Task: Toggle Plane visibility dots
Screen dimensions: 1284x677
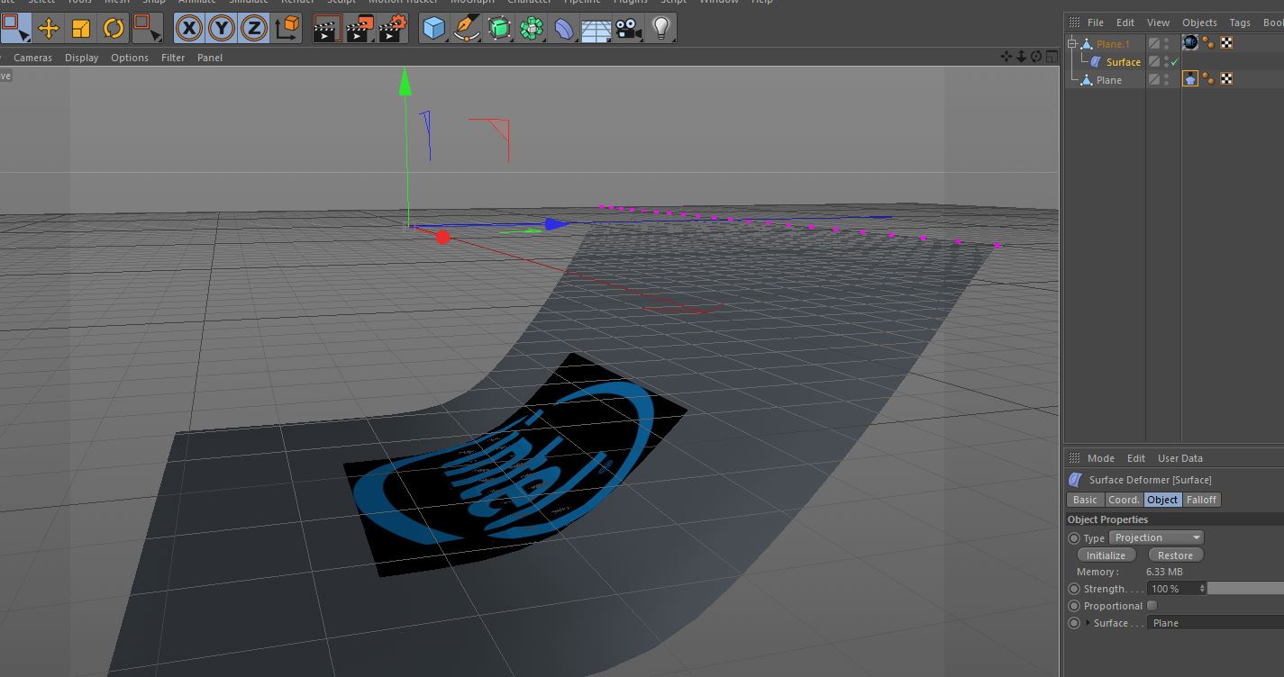Action: (1166, 79)
